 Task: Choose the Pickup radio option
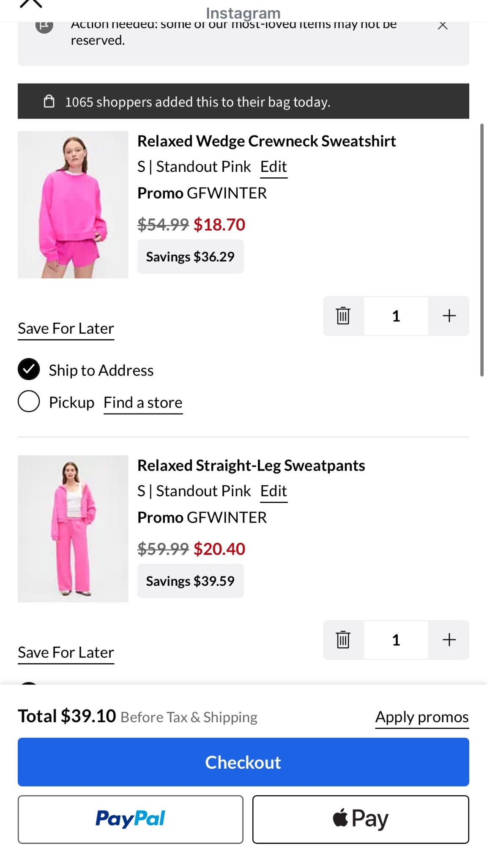(x=29, y=401)
